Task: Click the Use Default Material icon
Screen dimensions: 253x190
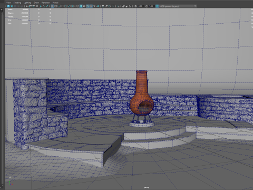Action: (x=84, y=6)
